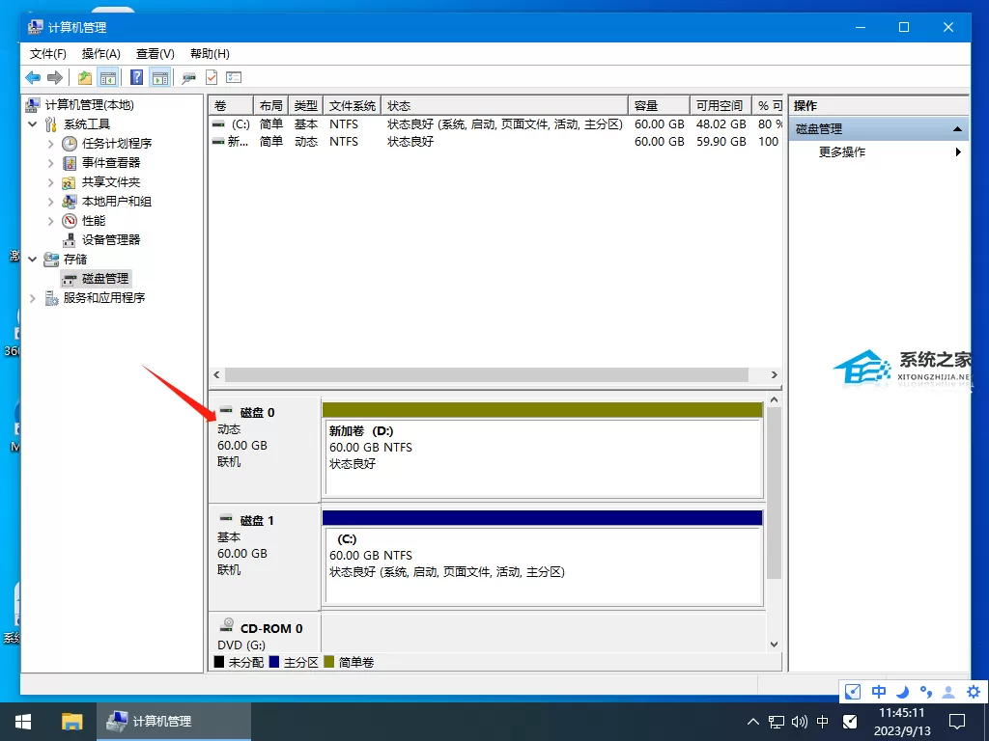
Task: Select the dark blue (C:) partition bar
Action: point(543,518)
